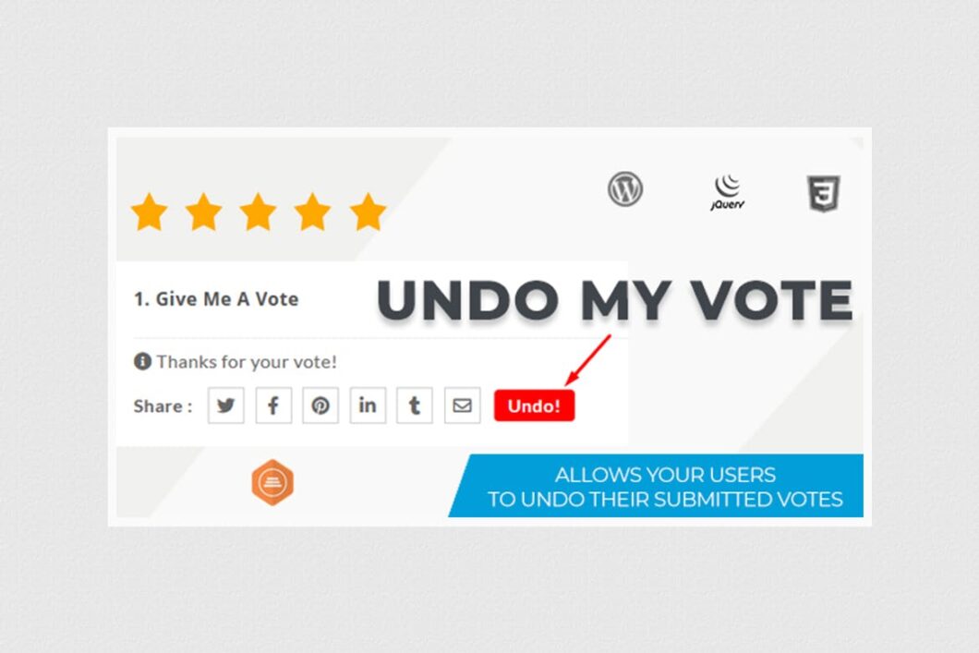Viewport: 979px width, 653px height.
Task: Select the fourth orange star
Action: (311, 211)
